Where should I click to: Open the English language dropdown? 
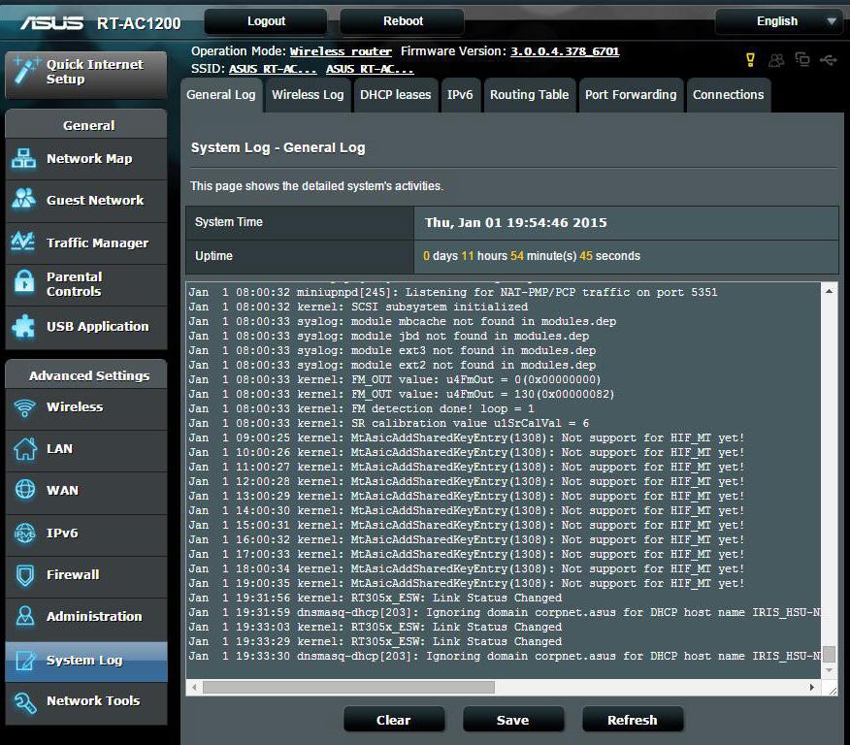coord(778,21)
